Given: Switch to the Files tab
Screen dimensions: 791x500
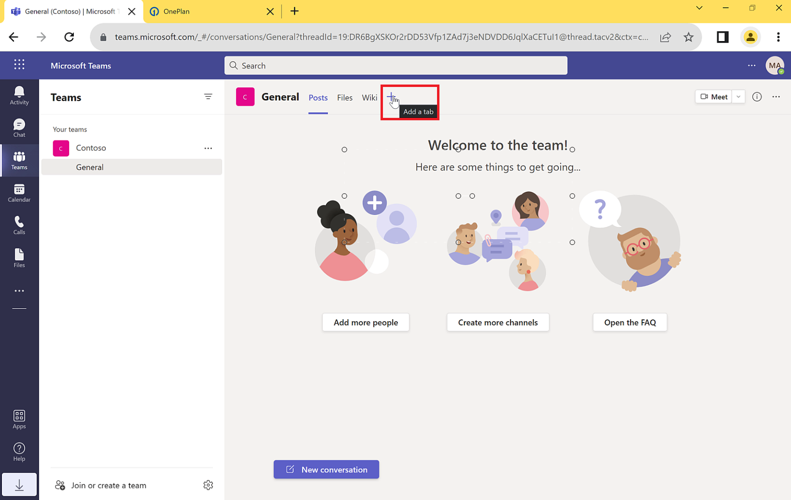Looking at the screenshot, I should click(x=345, y=98).
